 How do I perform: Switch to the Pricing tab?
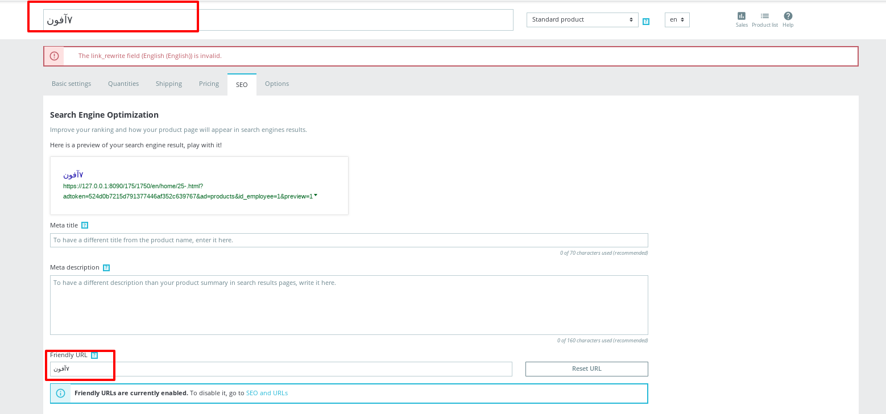click(x=209, y=84)
